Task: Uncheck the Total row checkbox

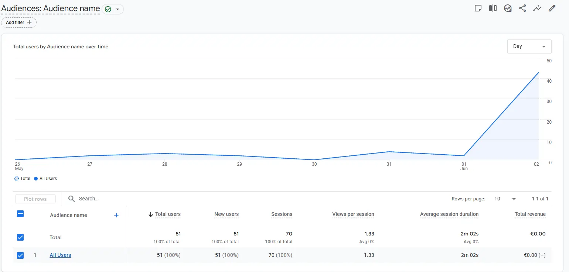Action: pyautogui.click(x=20, y=237)
